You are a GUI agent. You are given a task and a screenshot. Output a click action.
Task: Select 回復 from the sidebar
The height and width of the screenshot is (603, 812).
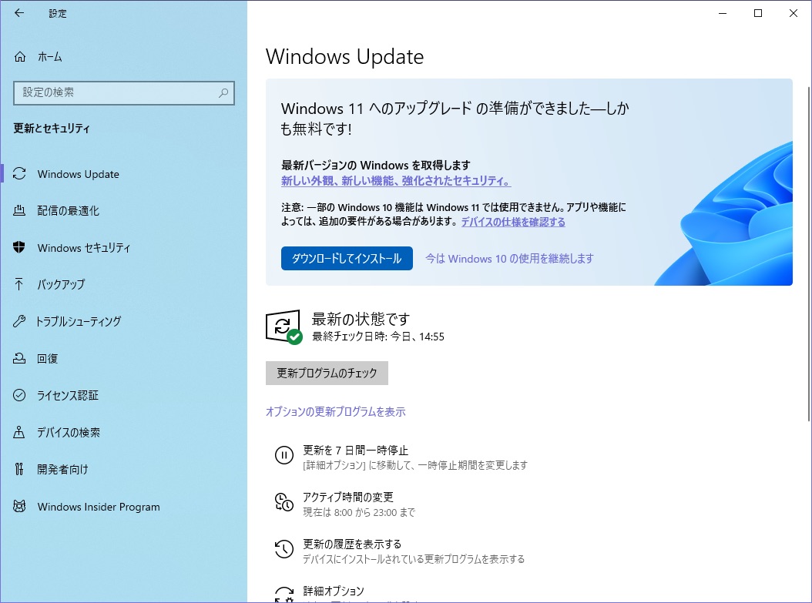[124, 359]
